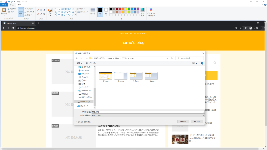Screen dimensions: 267x150
Task: Select the Pencil tool
Action: coord(38,10)
